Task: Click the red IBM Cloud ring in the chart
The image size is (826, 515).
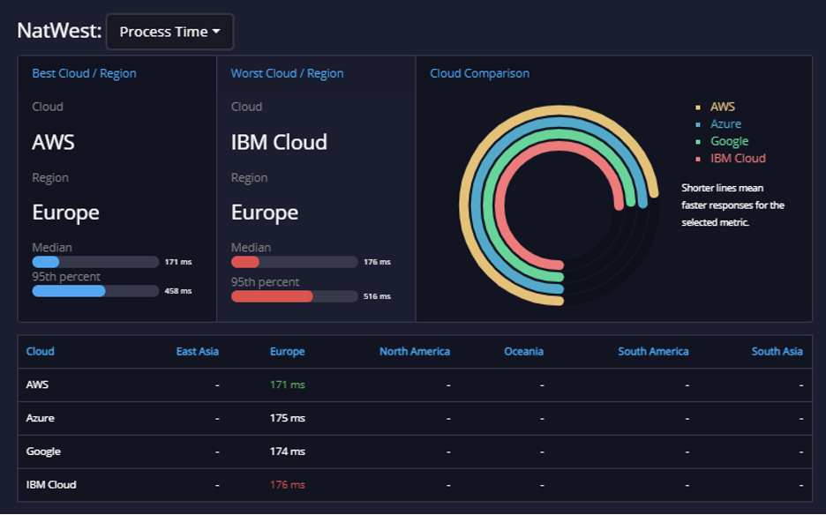Action: pos(499,205)
